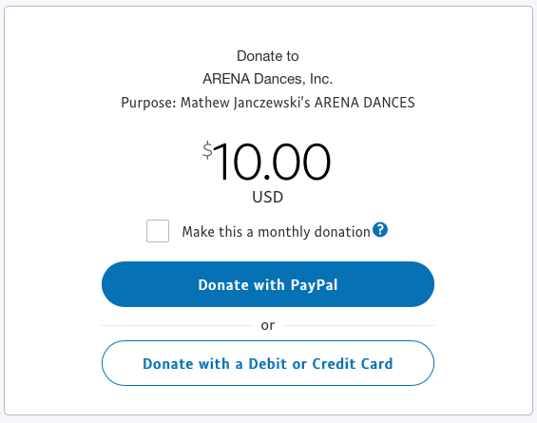Screen dimensions: 537x423
Task: Click the 'Make this a monthly donation' label
Action: [276, 232]
